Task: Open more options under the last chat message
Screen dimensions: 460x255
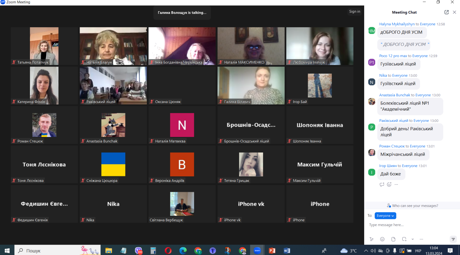Action: pos(396,184)
